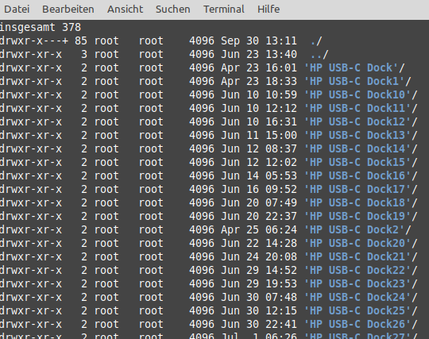This screenshot has height=339, width=429.
Task: Click the './' directory entry
Action: (316, 41)
